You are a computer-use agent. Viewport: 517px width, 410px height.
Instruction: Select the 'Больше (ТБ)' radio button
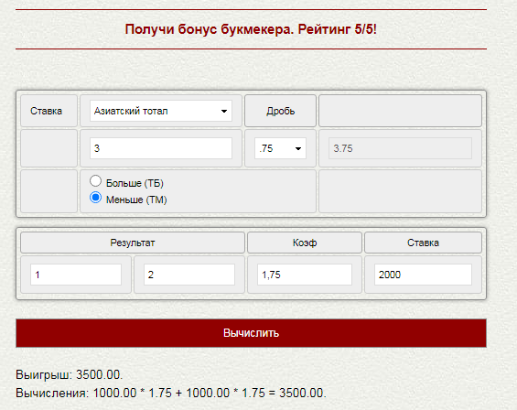point(95,181)
